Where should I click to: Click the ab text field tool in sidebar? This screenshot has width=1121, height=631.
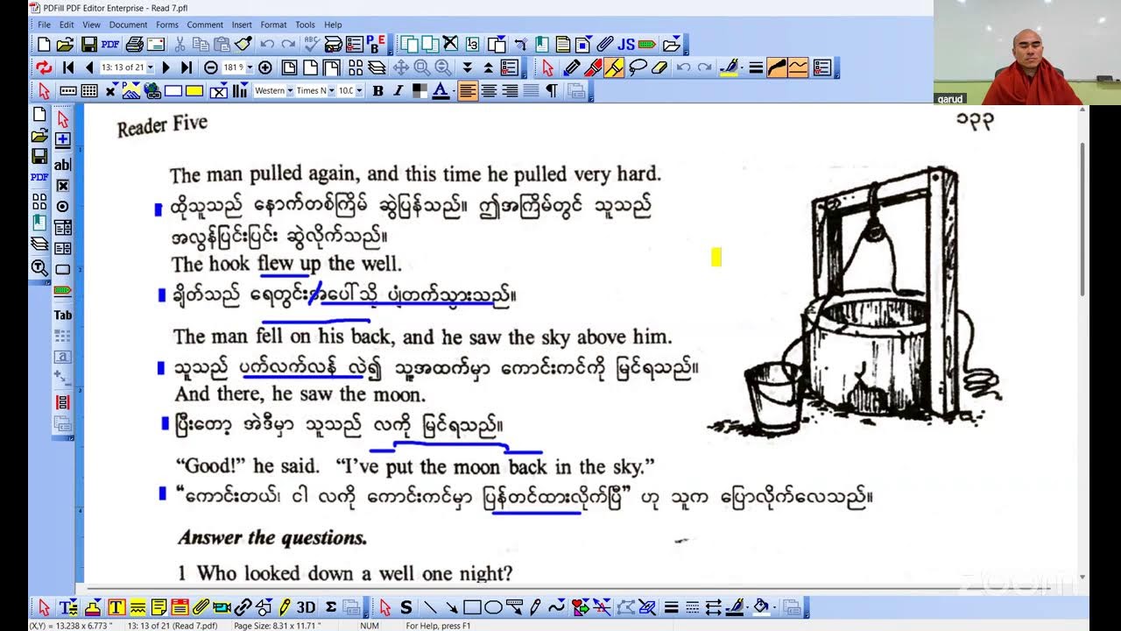63,165
